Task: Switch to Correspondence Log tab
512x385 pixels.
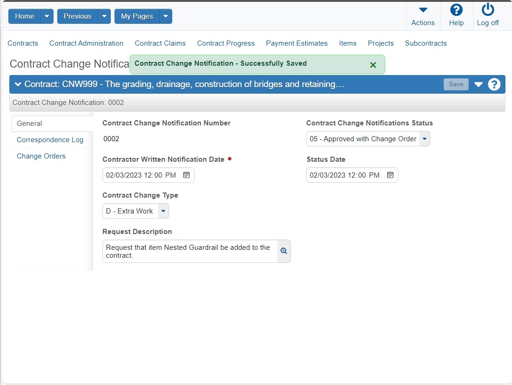Action: [50, 140]
